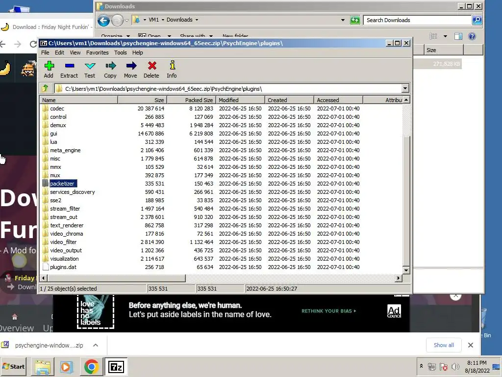Select the demux folder

coord(58,125)
